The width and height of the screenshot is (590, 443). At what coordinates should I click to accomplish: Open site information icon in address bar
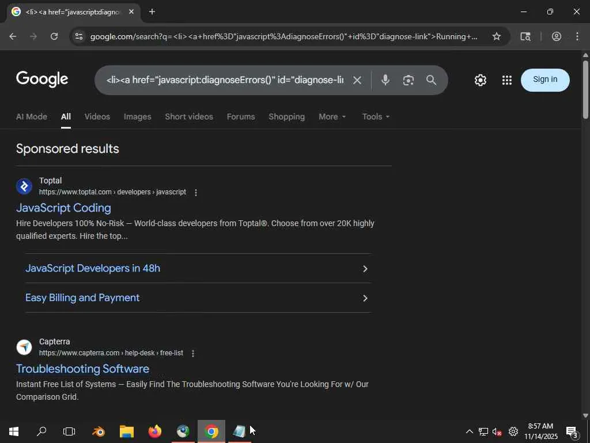click(x=78, y=36)
